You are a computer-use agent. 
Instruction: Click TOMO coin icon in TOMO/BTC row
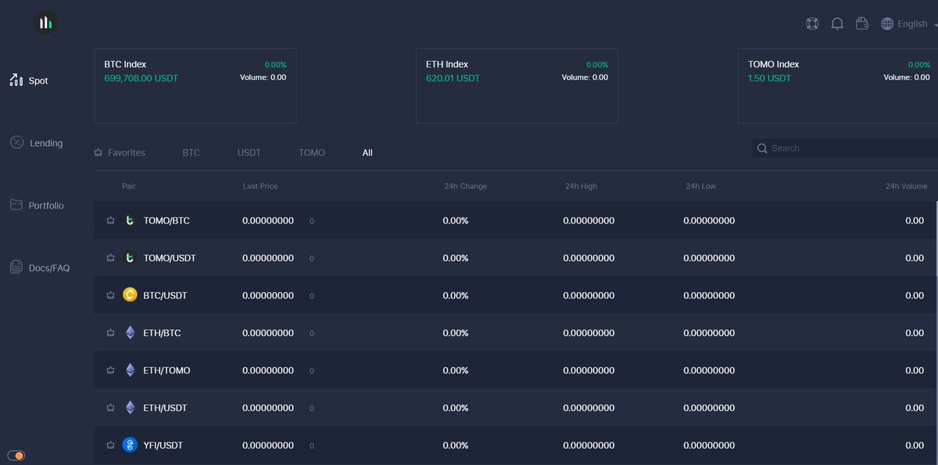130,220
